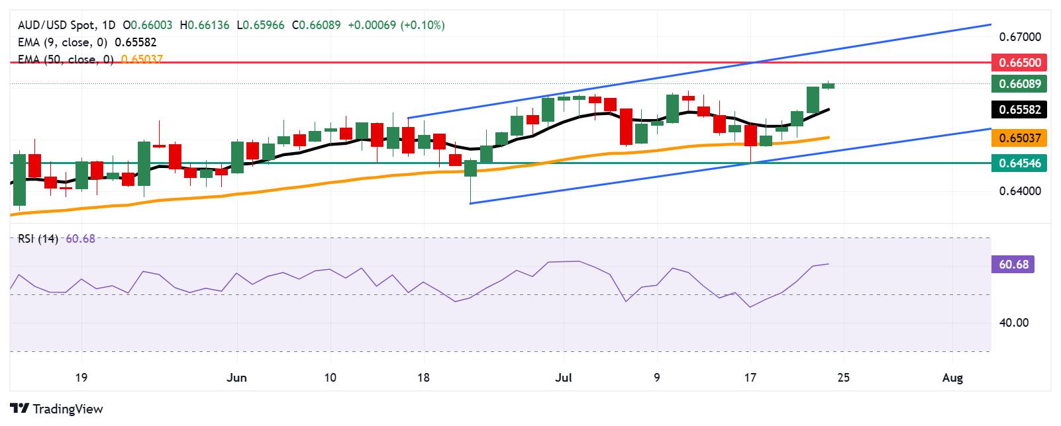Click the EMA 50 indicator legend
This screenshot has width=1061, height=426.
coord(89,60)
